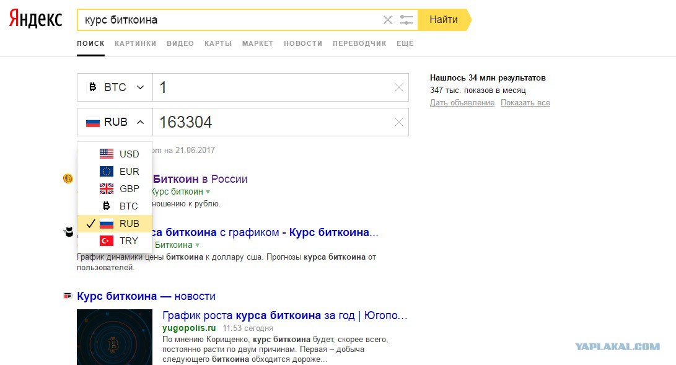Clear the BTC amount field value

[399, 87]
